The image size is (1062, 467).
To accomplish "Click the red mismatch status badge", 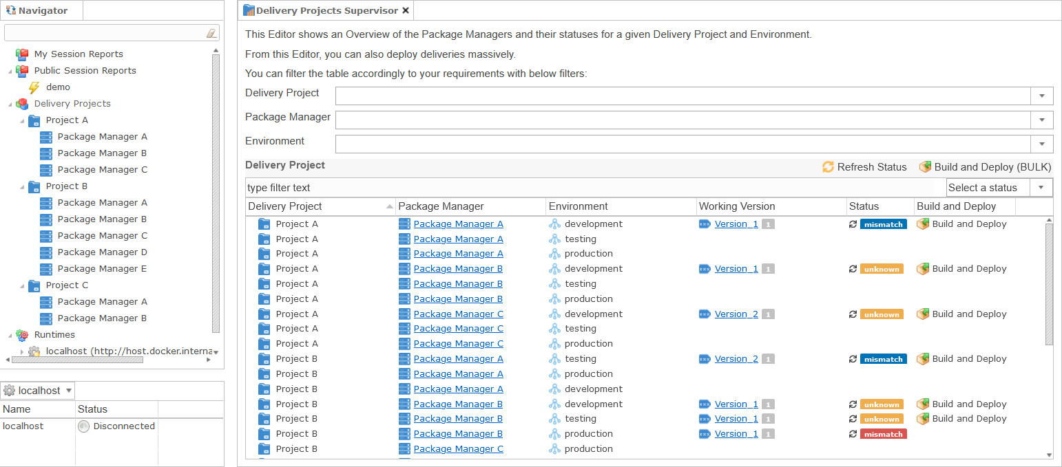I will (x=883, y=434).
